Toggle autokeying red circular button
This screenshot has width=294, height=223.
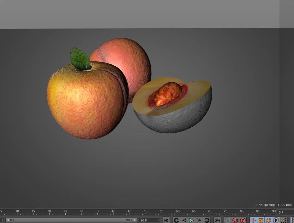click(x=235, y=220)
